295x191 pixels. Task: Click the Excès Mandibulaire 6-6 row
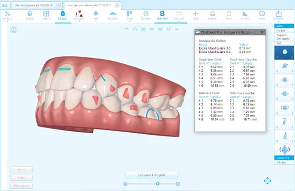coord(225,52)
